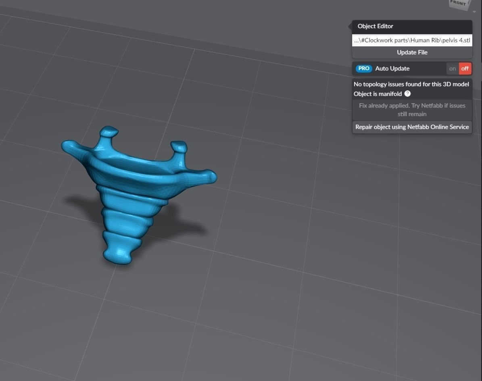The image size is (482, 381).
Task: Click 'Fix already applied' disabled button
Action: click(x=412, y=110)
